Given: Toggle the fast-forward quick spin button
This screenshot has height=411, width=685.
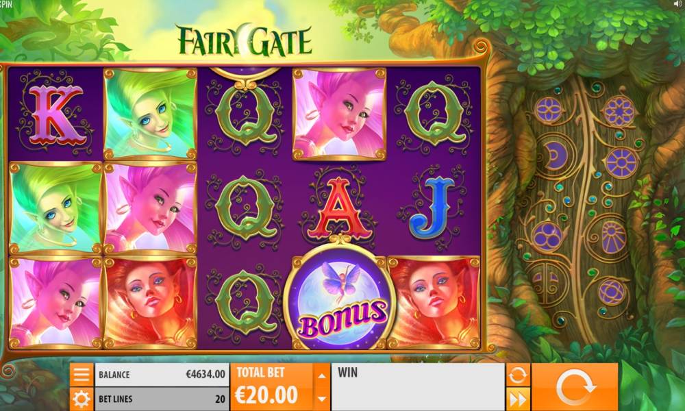Looking at the screenshot, I should pos(518,399).
